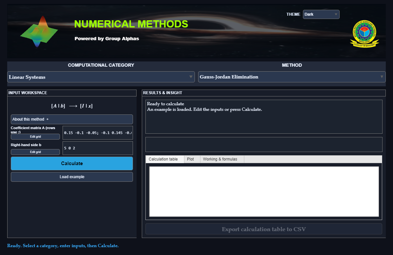Click the COMPUTATIONAL CATEGORY label
Viewport: 393px width, 255px height.
[101, 65]
